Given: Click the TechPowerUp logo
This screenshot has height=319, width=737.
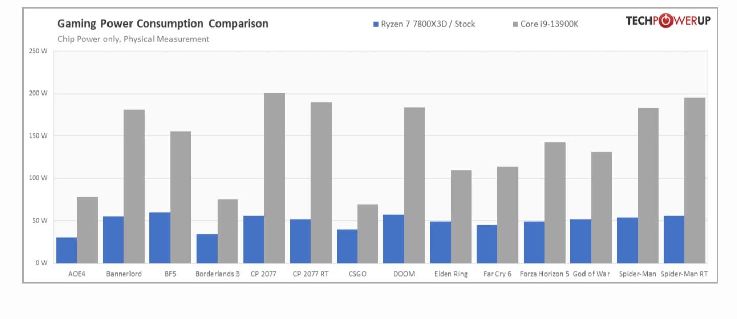Looking at the screenshot, I should pos(668,21).
